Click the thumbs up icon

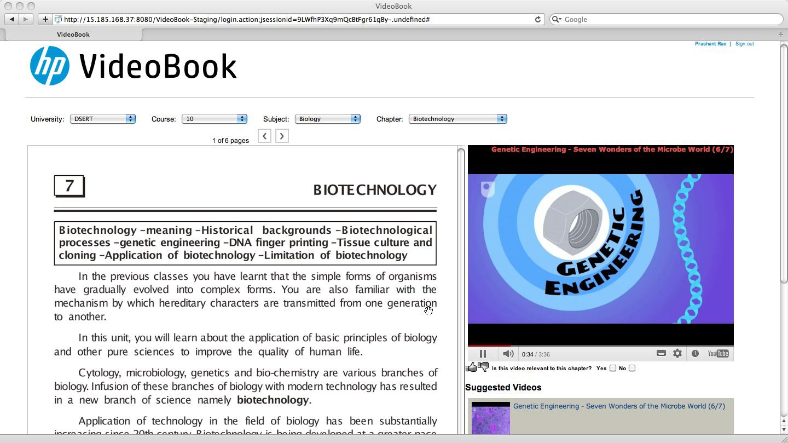pos(471,367)
